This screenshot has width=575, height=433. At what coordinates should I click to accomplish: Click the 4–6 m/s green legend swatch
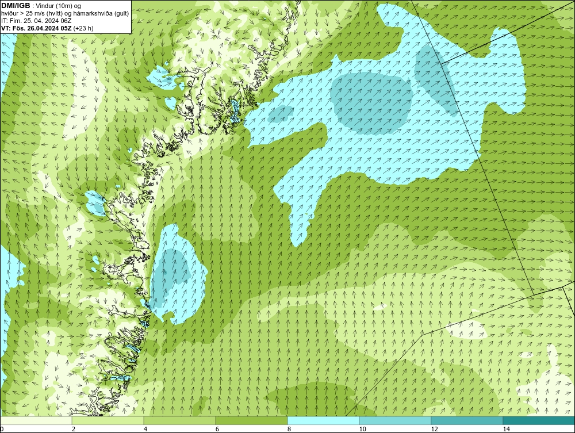coord(179,420)
